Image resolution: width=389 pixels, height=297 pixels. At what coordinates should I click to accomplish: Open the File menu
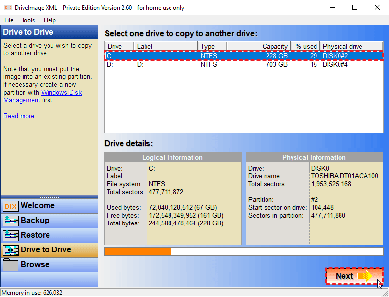[9, 20]
